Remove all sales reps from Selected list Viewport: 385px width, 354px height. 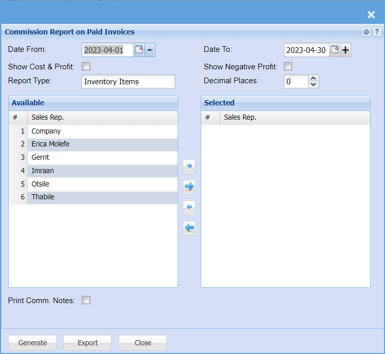pos(189,228)
